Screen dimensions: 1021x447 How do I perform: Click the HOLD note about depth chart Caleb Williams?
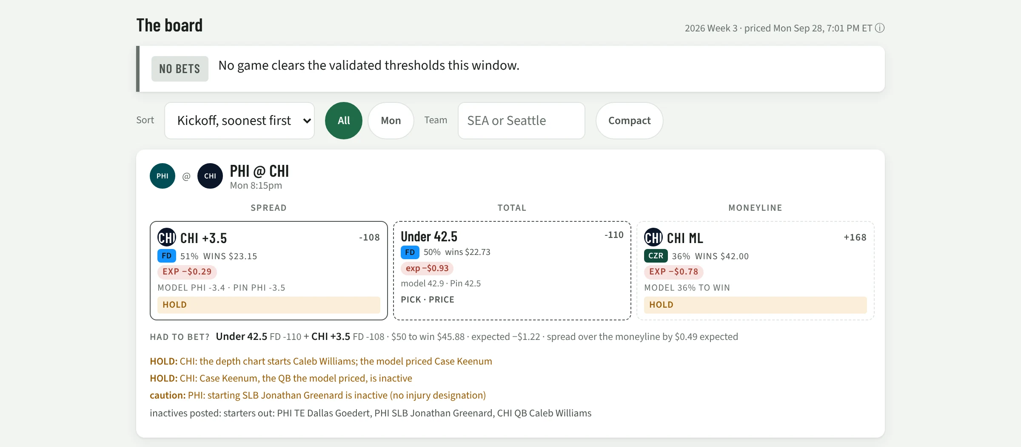pos(321,362)
